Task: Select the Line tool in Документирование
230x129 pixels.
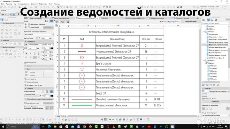Action: point(15,54)
